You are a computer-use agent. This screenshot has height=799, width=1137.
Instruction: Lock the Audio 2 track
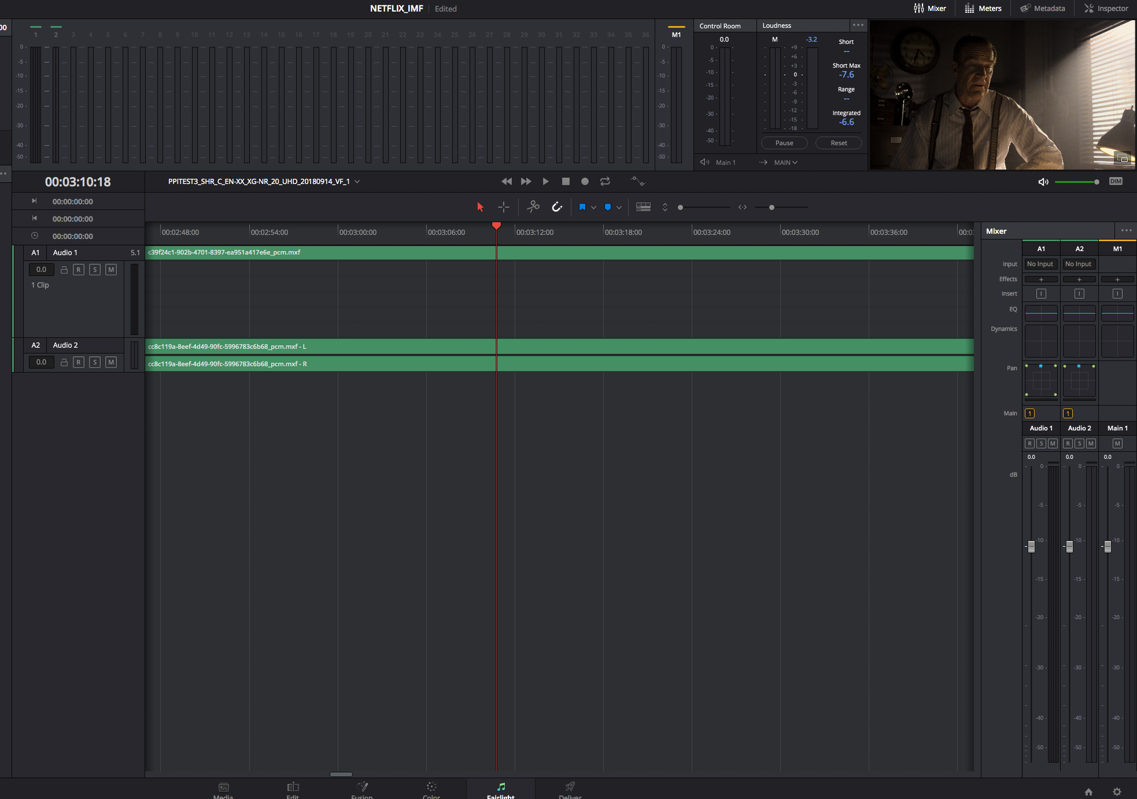pyautogui.click(x=64, y=362)
